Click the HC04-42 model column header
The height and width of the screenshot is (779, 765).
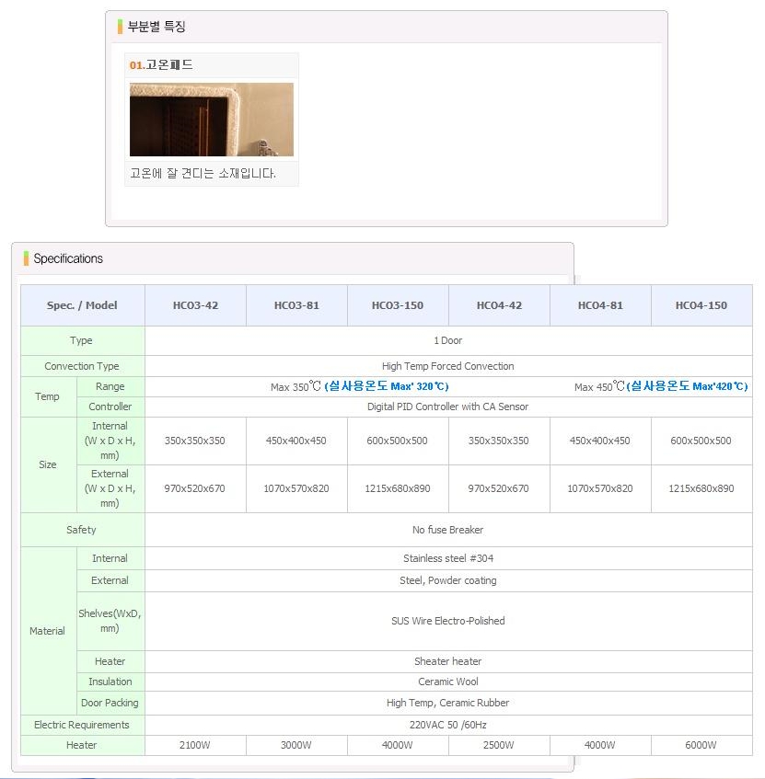pos(499,305)
